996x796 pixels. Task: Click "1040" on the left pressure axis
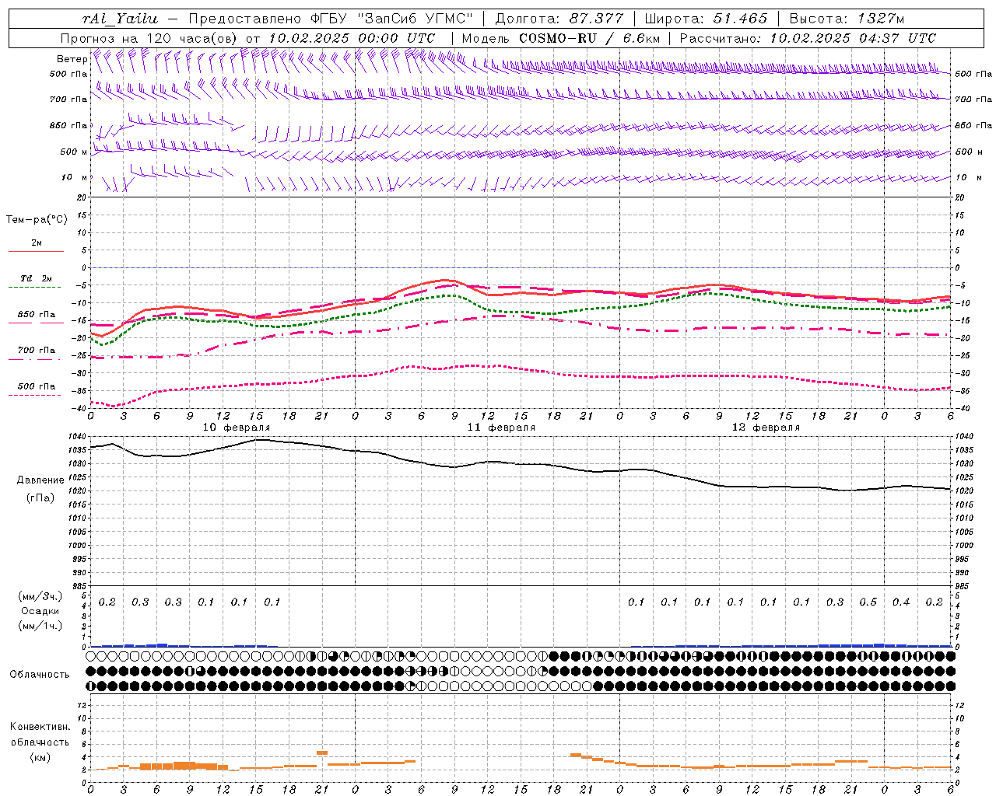tap(76, 437)
